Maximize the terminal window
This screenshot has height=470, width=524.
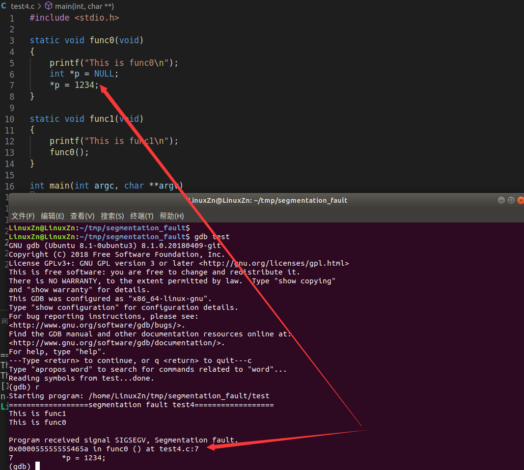[511, 200]
